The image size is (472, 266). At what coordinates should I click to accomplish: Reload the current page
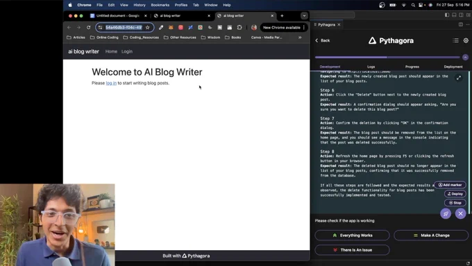89,27
